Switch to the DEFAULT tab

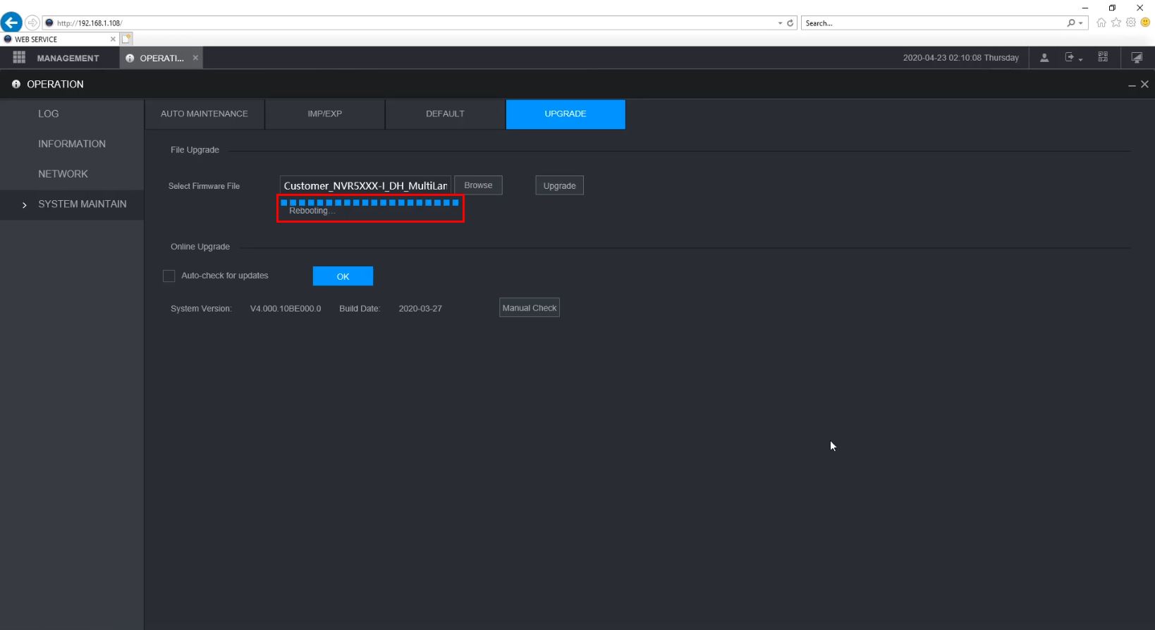point(445,114)
